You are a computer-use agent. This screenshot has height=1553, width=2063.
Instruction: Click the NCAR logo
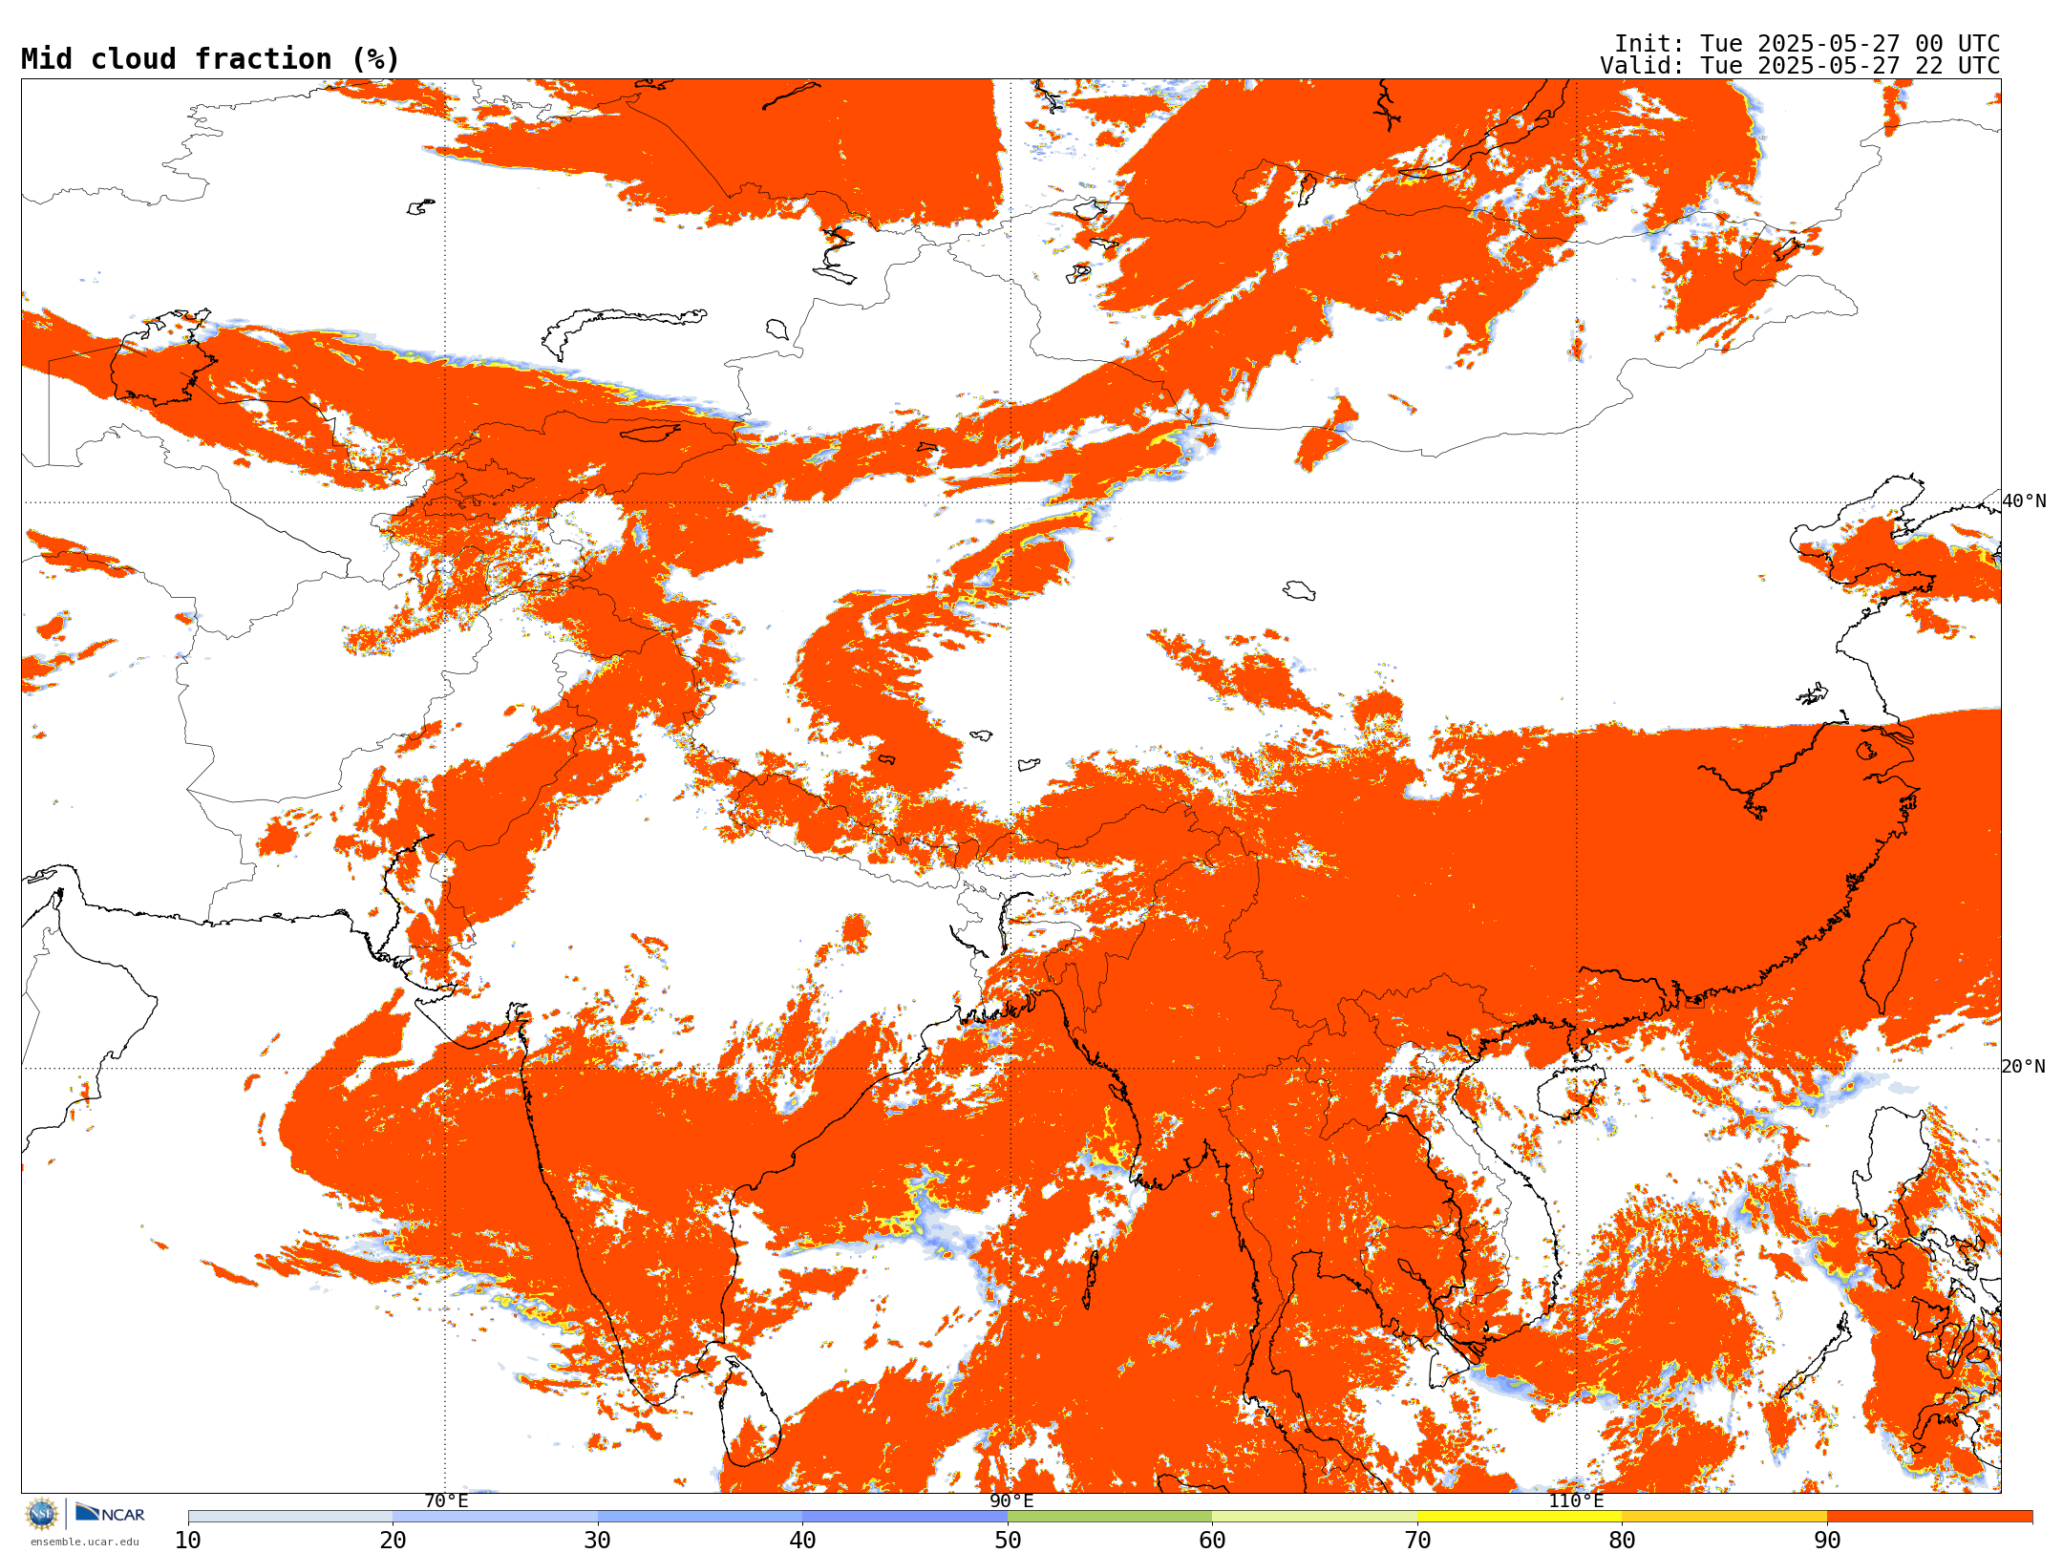point(111,1513)
